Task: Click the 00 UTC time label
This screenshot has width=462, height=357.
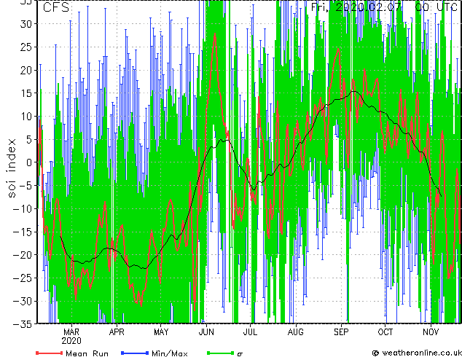Action: pos(436,7)
